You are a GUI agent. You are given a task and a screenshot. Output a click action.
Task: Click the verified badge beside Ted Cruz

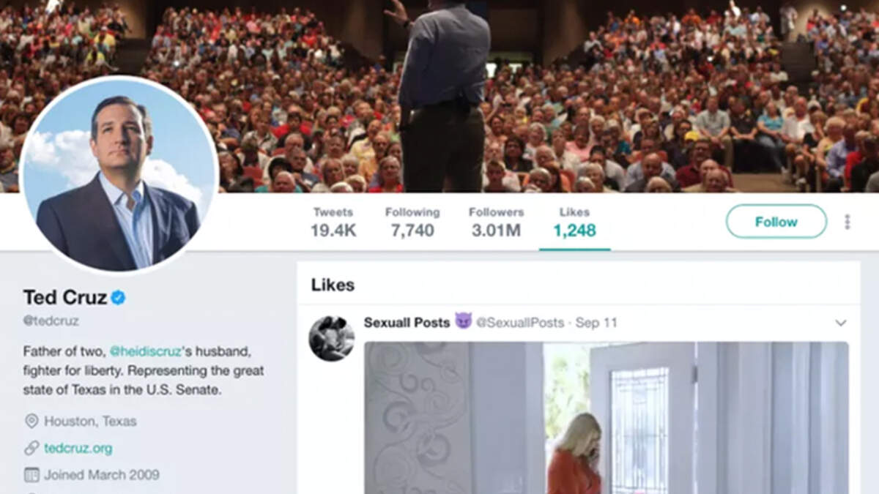click(118, 297)
